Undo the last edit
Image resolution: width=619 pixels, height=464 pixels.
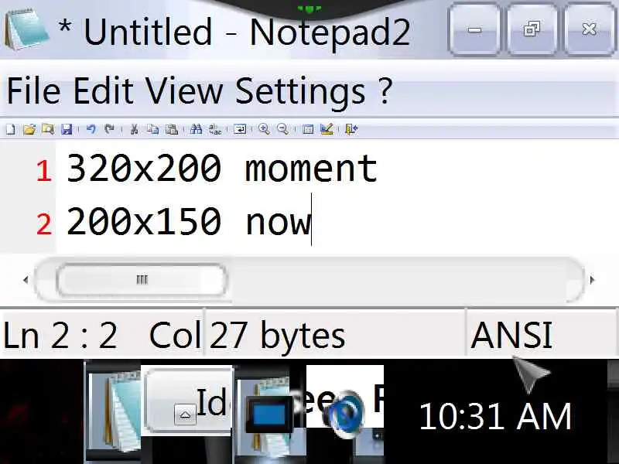click(91, 129)
